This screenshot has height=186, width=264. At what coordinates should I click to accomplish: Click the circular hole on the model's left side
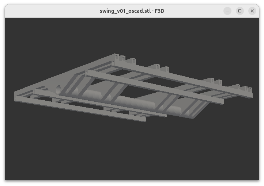click(59, 89)
